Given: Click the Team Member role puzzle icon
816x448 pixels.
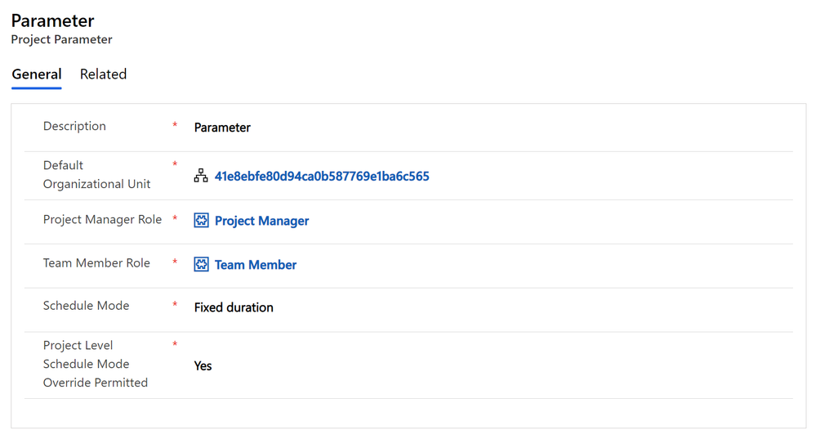Looking at the screenshot, I should click(x=202, y=264).
